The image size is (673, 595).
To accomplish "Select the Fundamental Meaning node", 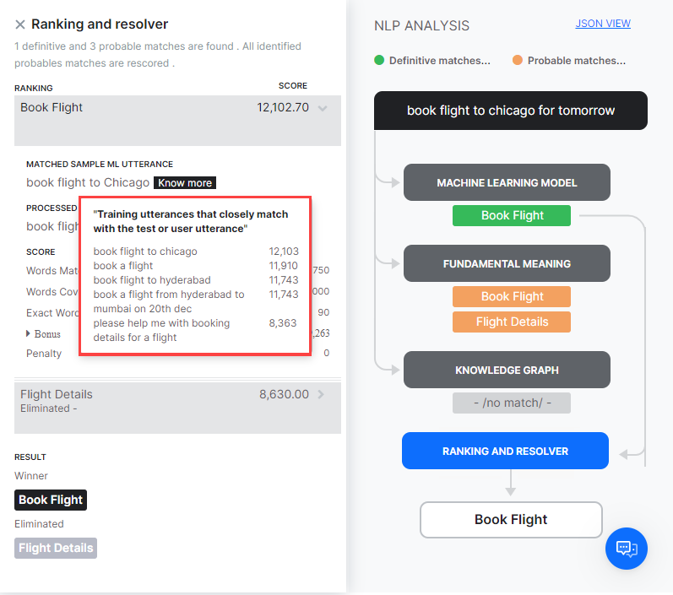I will [507, 263].
